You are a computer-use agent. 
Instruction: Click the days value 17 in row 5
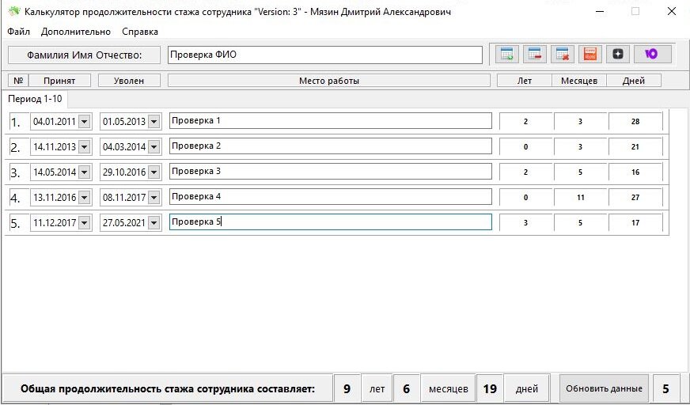pos(635,223)
